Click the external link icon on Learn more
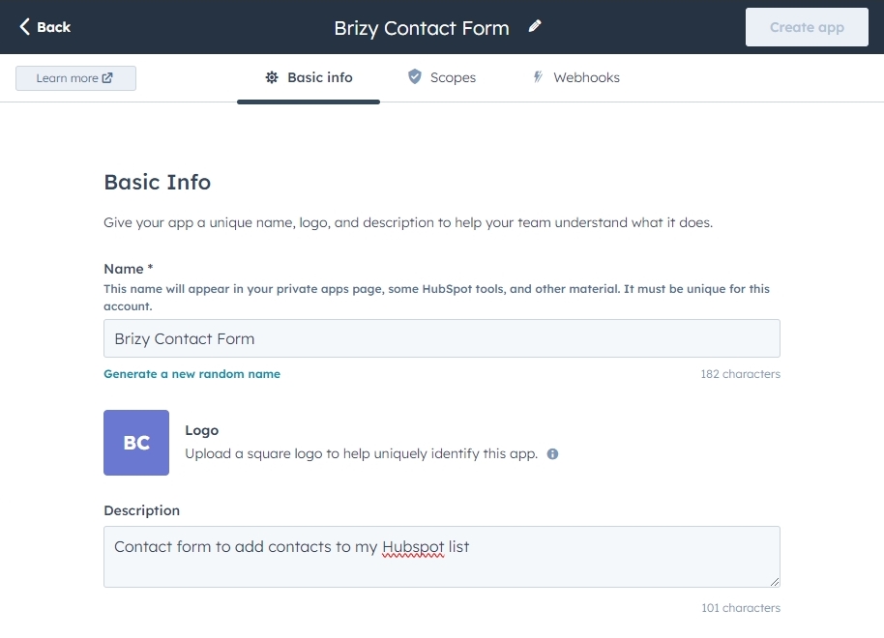The width and height of the screenshot is (884, 638). coord(107,77)
